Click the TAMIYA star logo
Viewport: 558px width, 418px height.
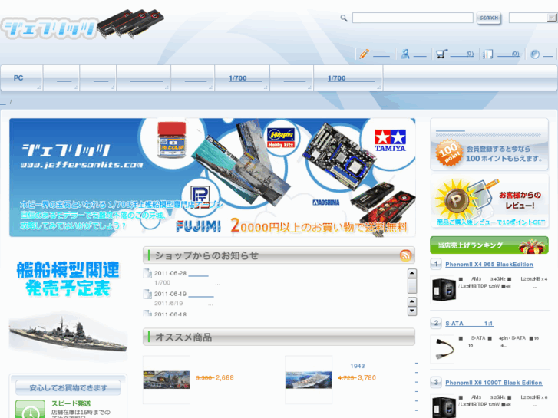(x=390, y=140)
